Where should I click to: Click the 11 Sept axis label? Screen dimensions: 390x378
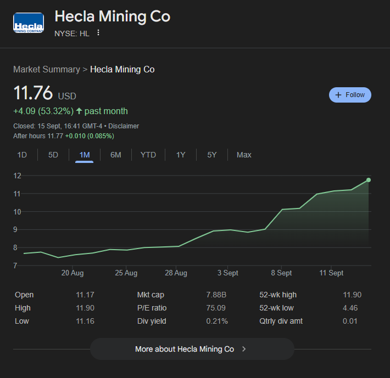(x=331, y=273)
